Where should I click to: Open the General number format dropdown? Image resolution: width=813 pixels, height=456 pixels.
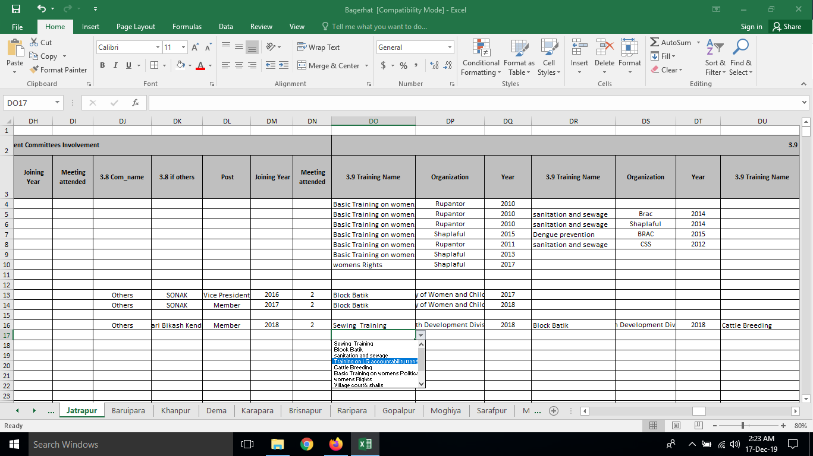tap(450, 47)
